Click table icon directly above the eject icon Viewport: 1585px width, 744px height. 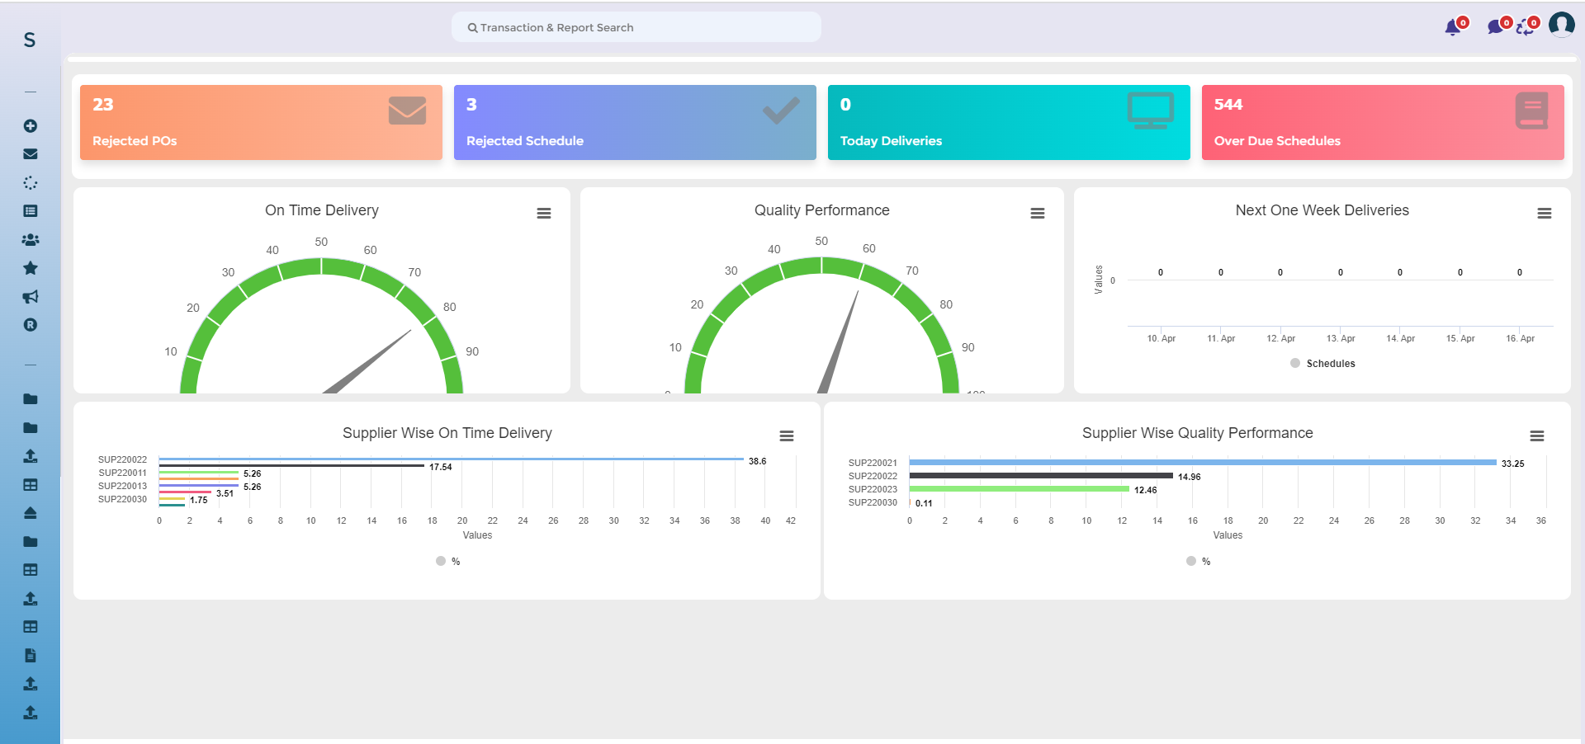point(31,485)
